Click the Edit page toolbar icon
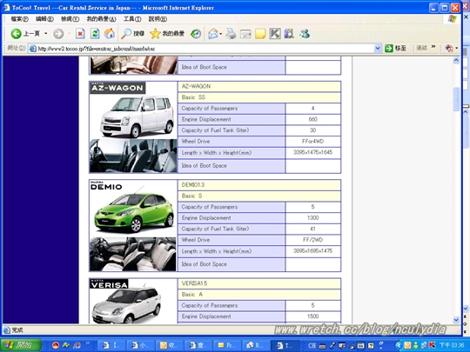The width and height of the screenshot is (470, 352). (245, 34)
